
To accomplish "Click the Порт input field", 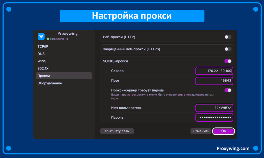I will (214, 81).
